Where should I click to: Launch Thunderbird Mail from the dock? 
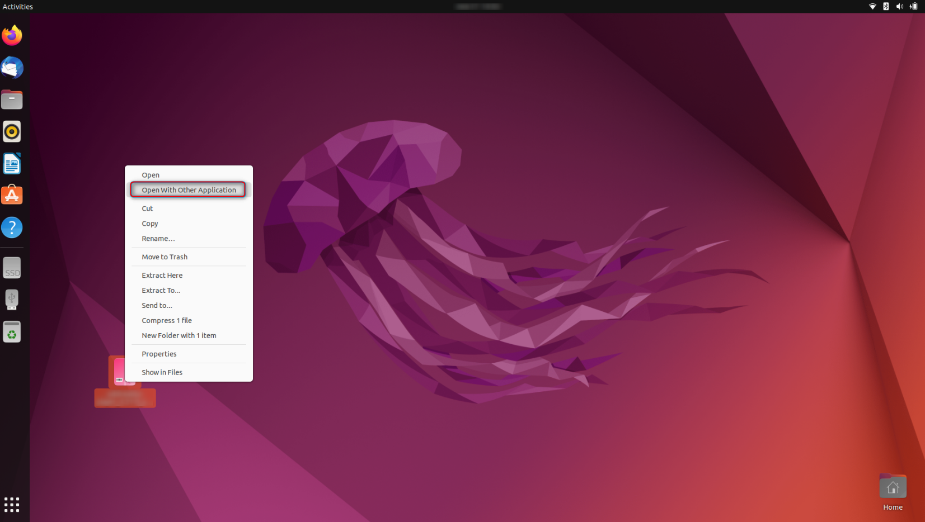click(12, 68)
